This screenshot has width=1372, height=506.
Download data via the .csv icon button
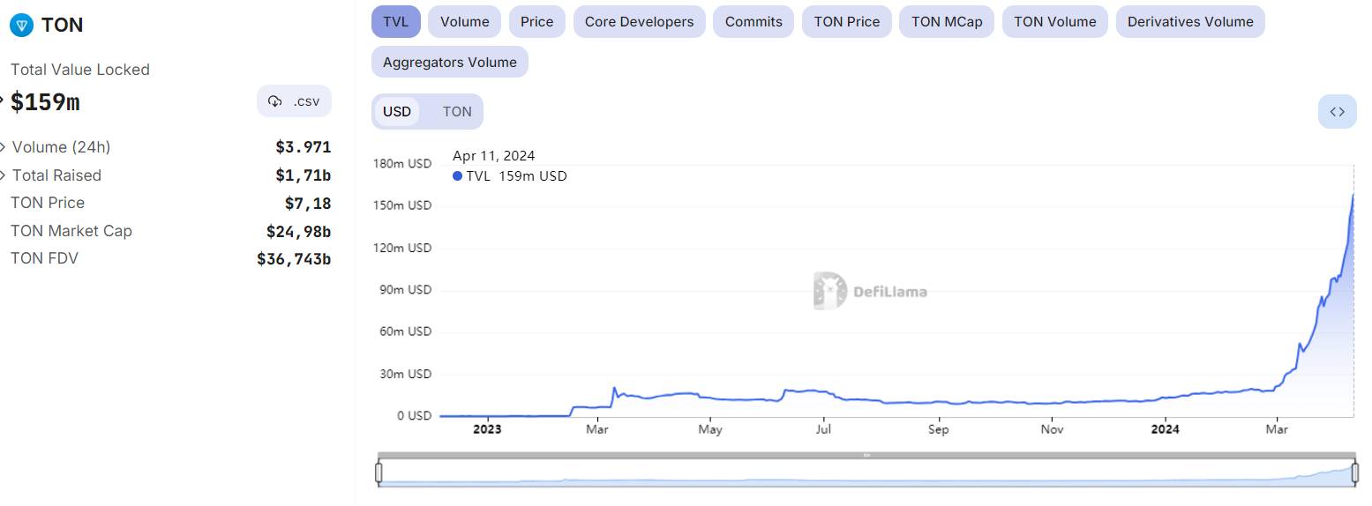coord(295,101)
